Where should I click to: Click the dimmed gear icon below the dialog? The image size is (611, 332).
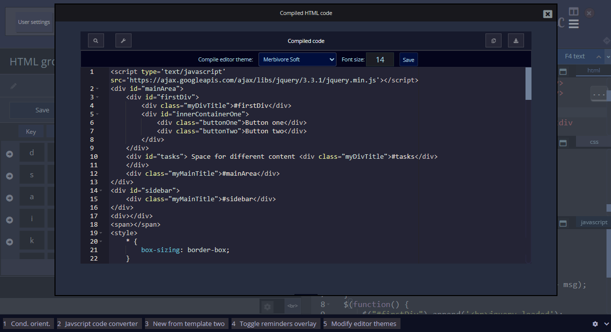pos(267,307)
